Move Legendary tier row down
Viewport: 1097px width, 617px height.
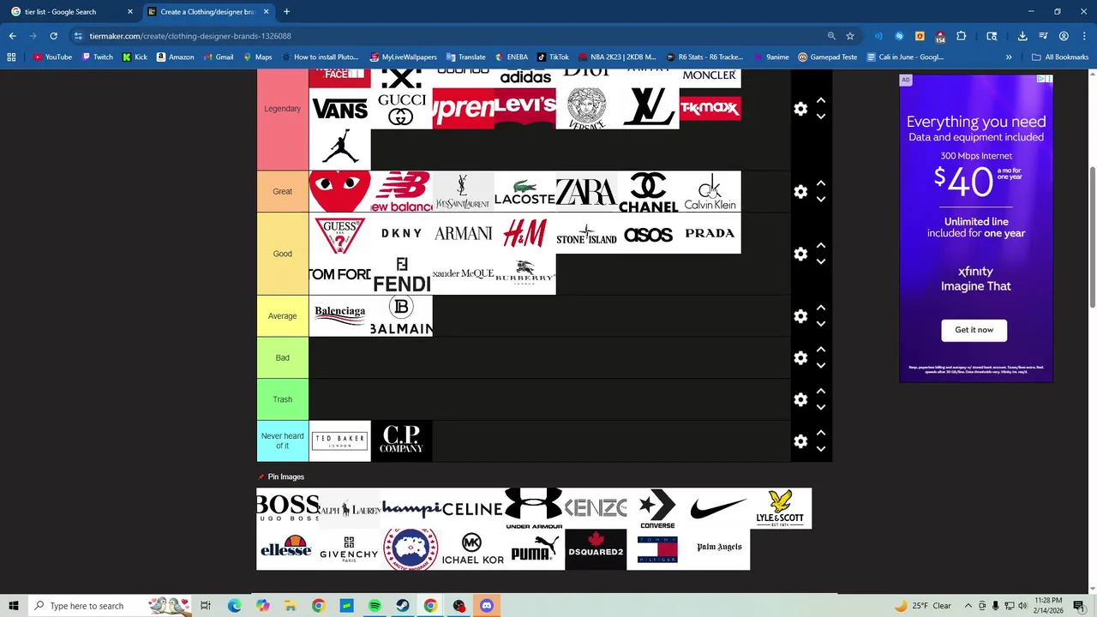pyautogui.click(x=821, y=117)
